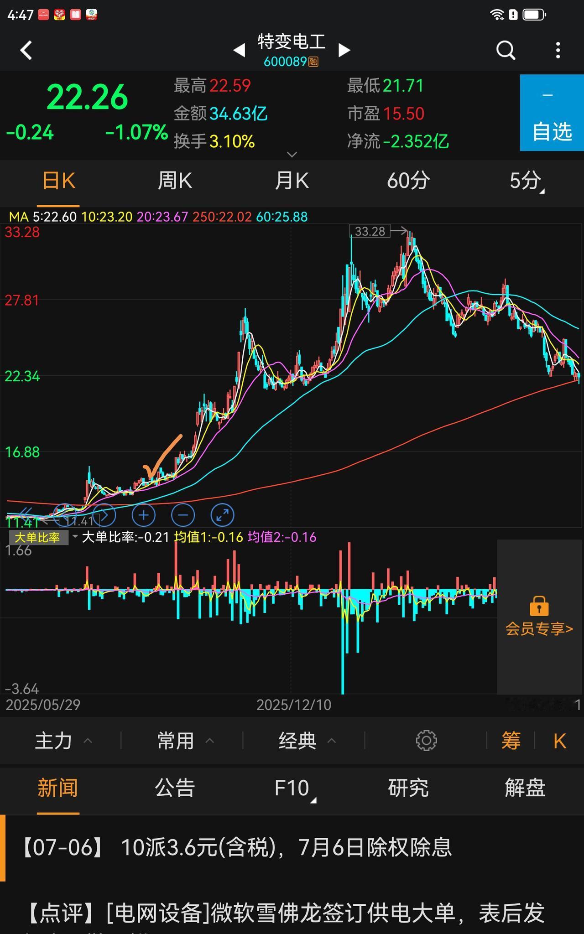Toggle the K chart mode button
Image resolution: width=584 pixels, height=934 pixels.
coord(560,741)
